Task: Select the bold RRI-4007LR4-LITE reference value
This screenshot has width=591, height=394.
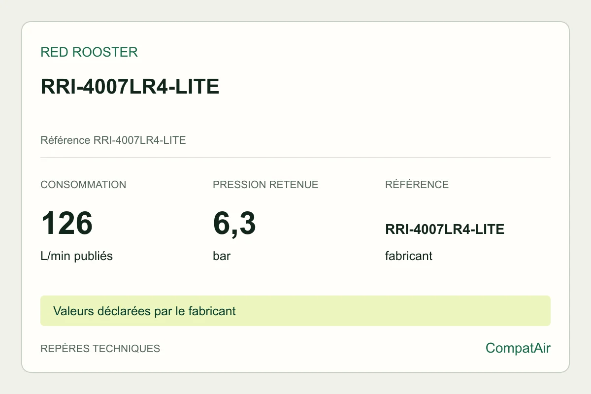Action: click(445, 230)
